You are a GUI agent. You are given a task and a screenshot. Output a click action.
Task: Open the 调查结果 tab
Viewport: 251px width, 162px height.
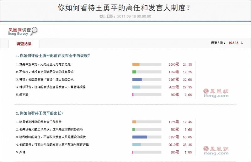(24, 44)
